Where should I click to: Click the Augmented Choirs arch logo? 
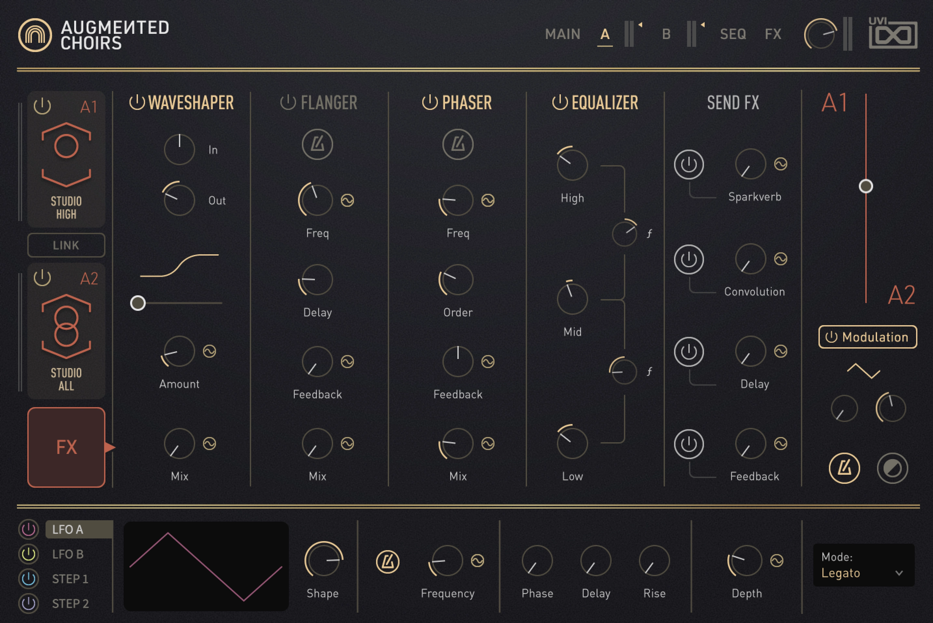click(x=35, y=35)
